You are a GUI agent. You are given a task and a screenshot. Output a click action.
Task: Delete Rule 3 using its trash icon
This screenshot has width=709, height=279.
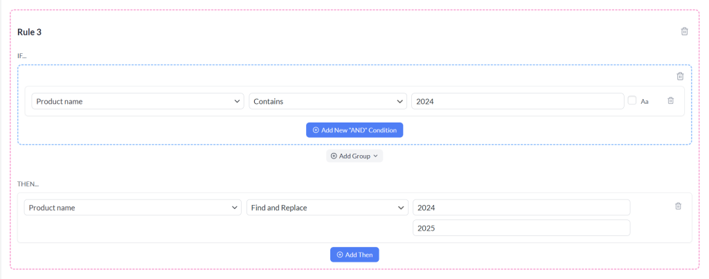tap(685, 31)
